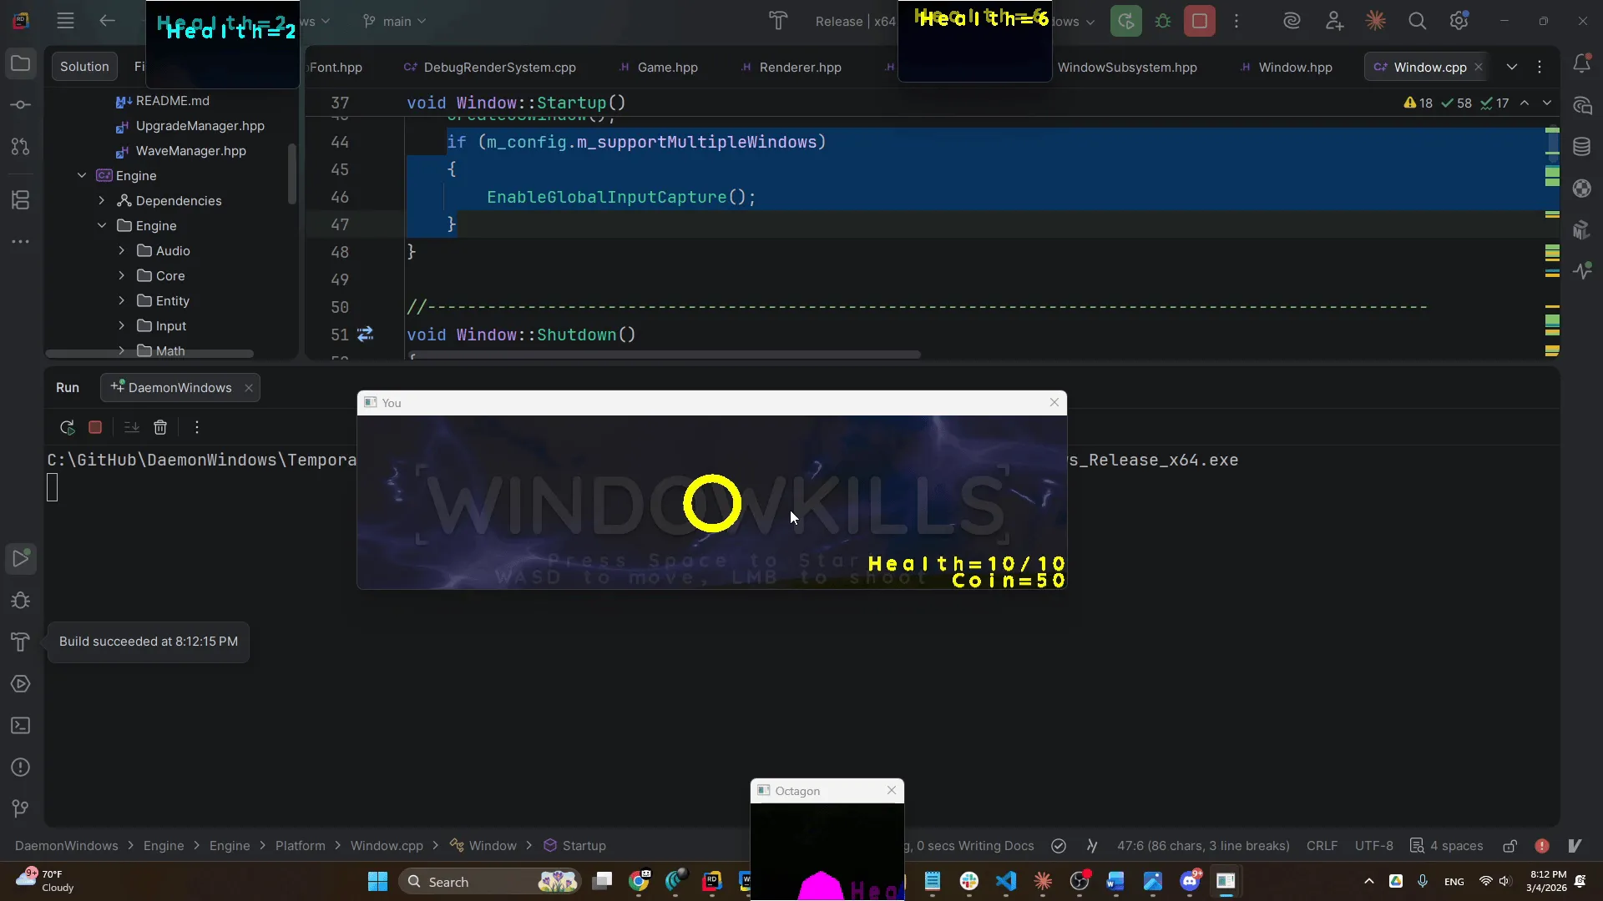Open the main branch dropdown

click(x=395, y=21)
